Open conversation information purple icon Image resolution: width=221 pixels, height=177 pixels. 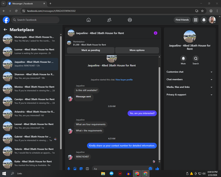pyautogui.click(x=156, y=33)
